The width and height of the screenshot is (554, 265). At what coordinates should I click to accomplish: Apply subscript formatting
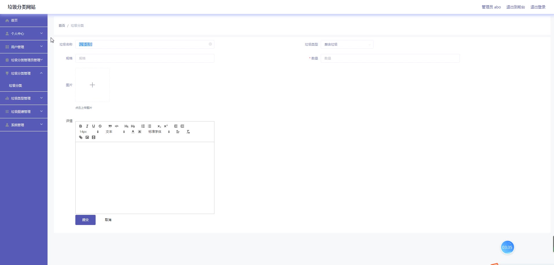pos(159,126)
